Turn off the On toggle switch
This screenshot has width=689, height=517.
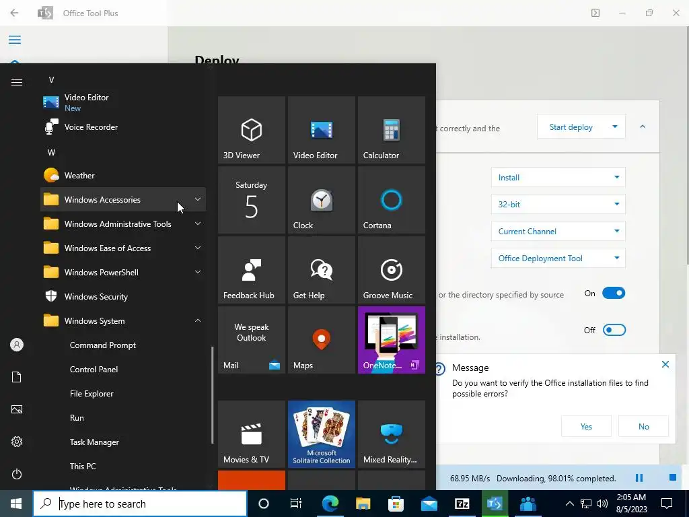[x=614, y=293]
